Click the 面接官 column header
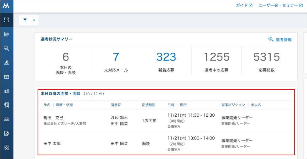307x159 pixels. (x=116, y=105)
